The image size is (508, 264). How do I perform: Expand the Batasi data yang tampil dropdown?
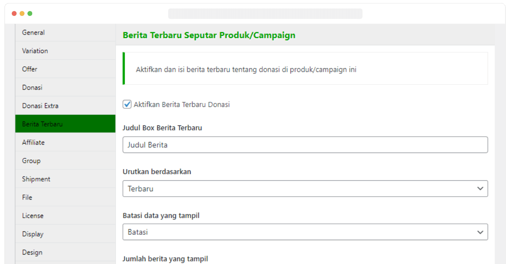point(305,231)
